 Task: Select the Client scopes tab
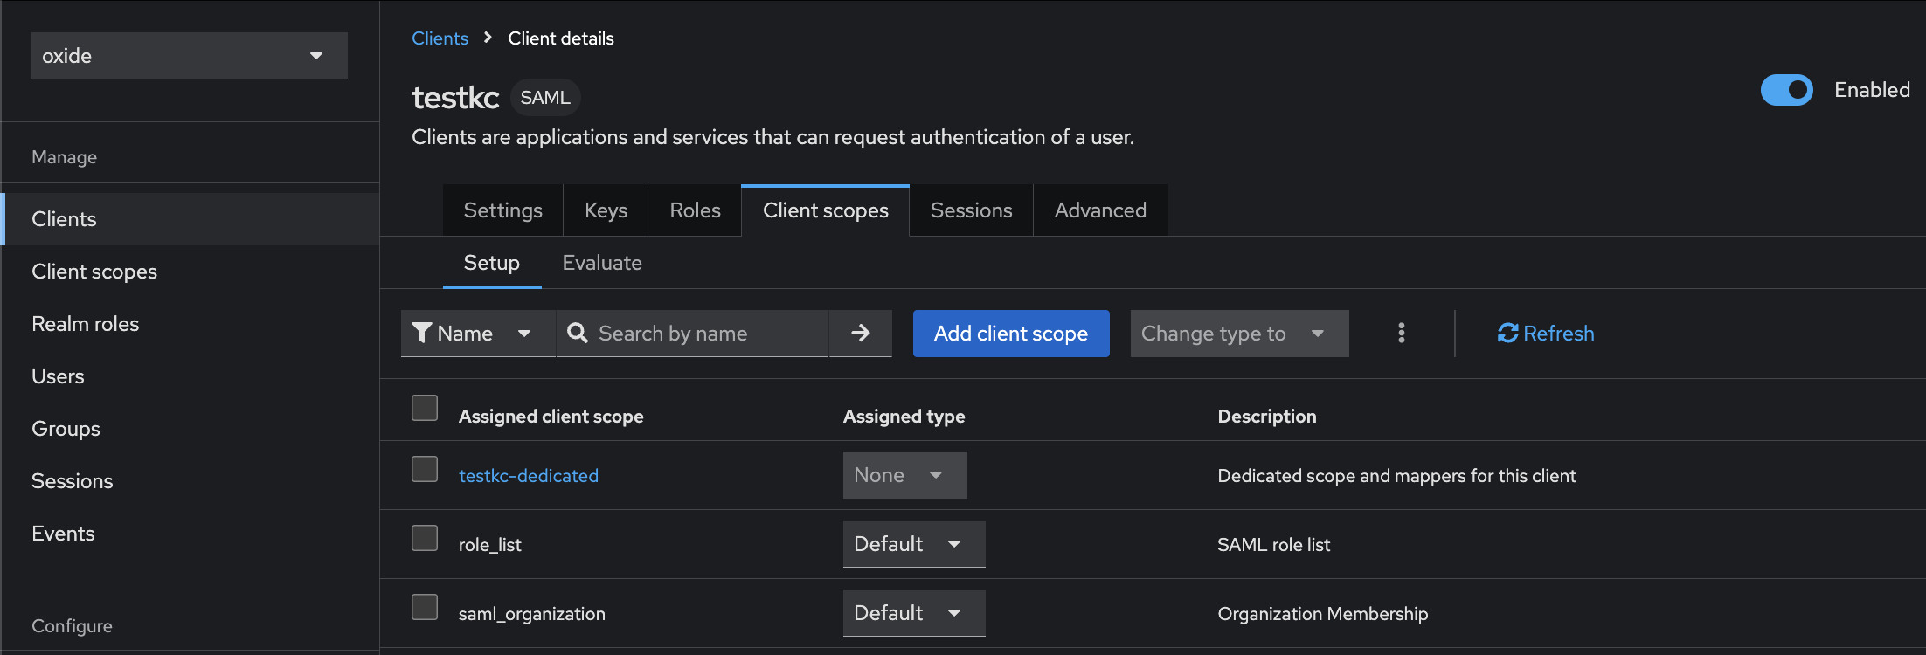(x=826, y=210)
